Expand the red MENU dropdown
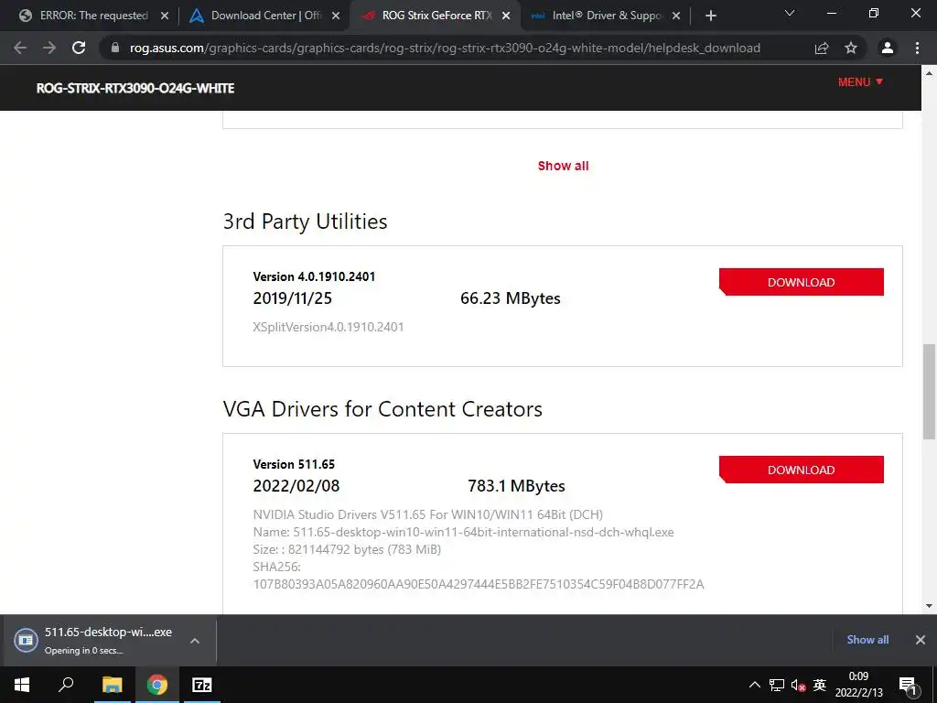 tap(860, 81)
